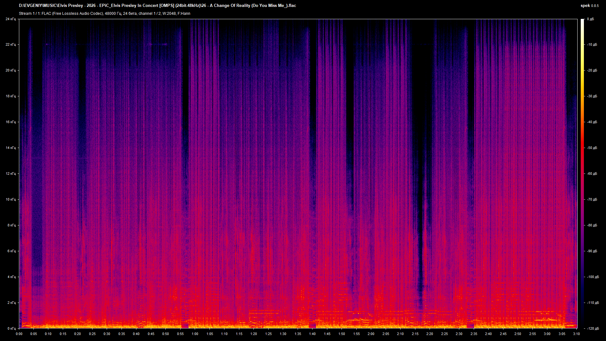
Task: Click the 0 дБ level scale label
Action: [591, 19]
